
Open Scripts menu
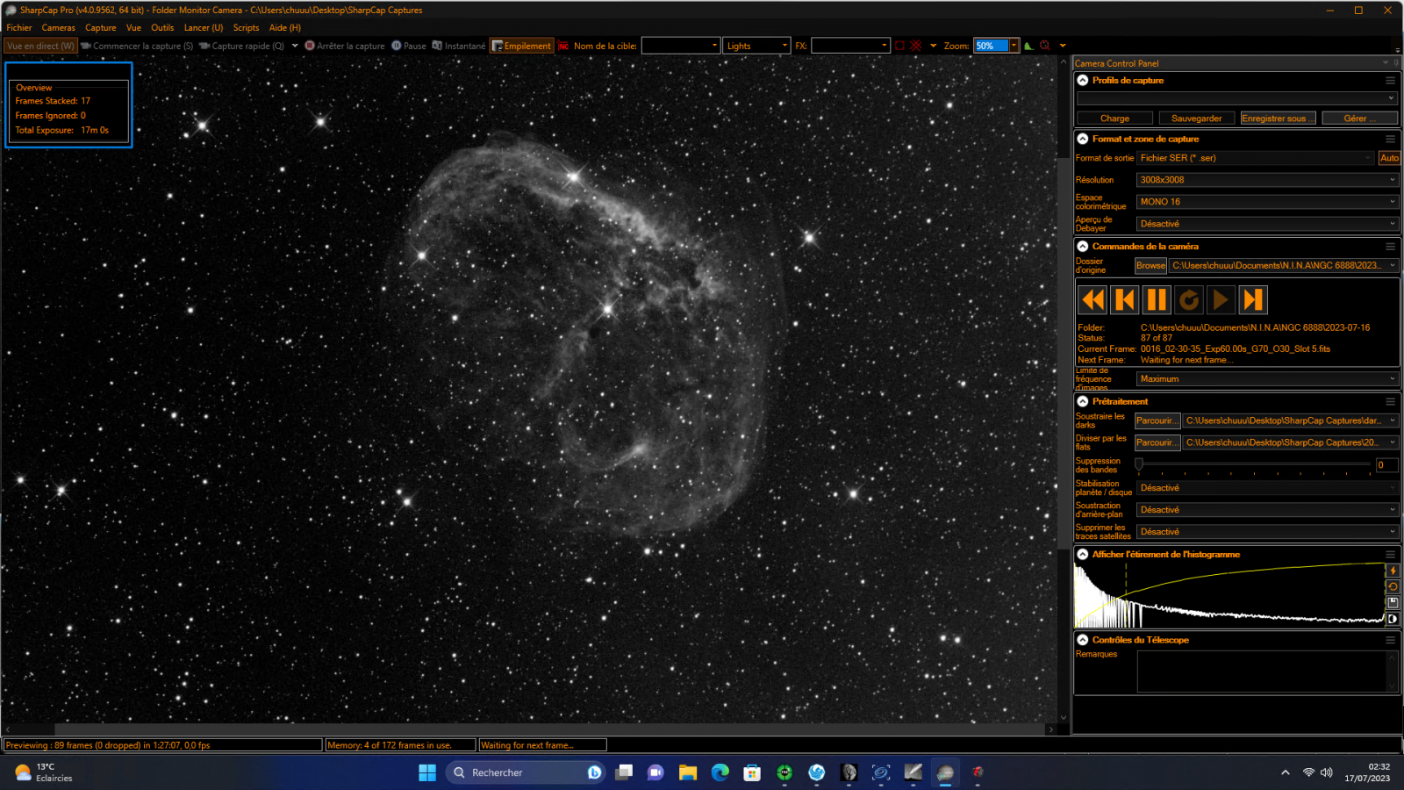pos(247,28)
